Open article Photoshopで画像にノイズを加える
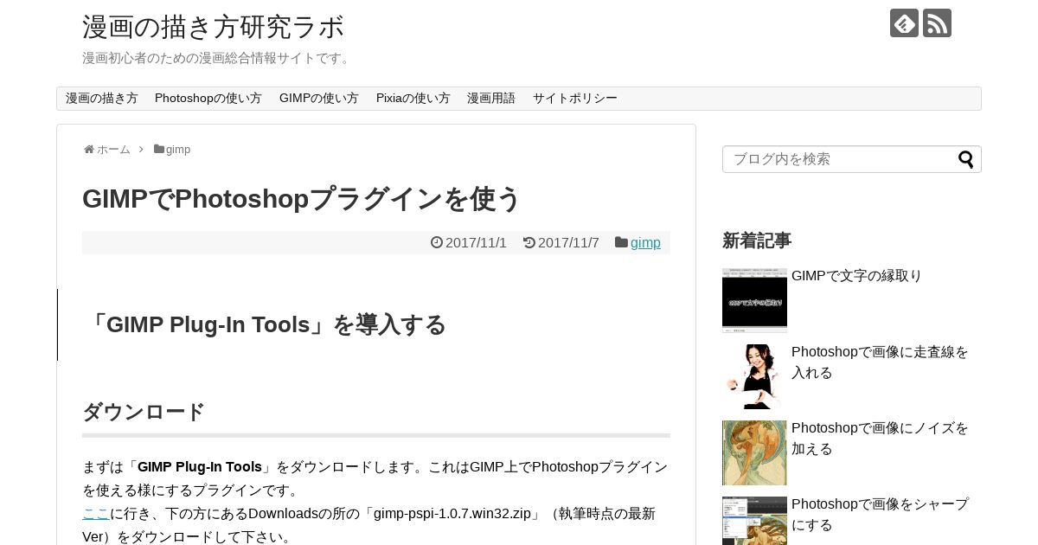1038x545 pixels. pyautogui.click(x=880, y=439)
